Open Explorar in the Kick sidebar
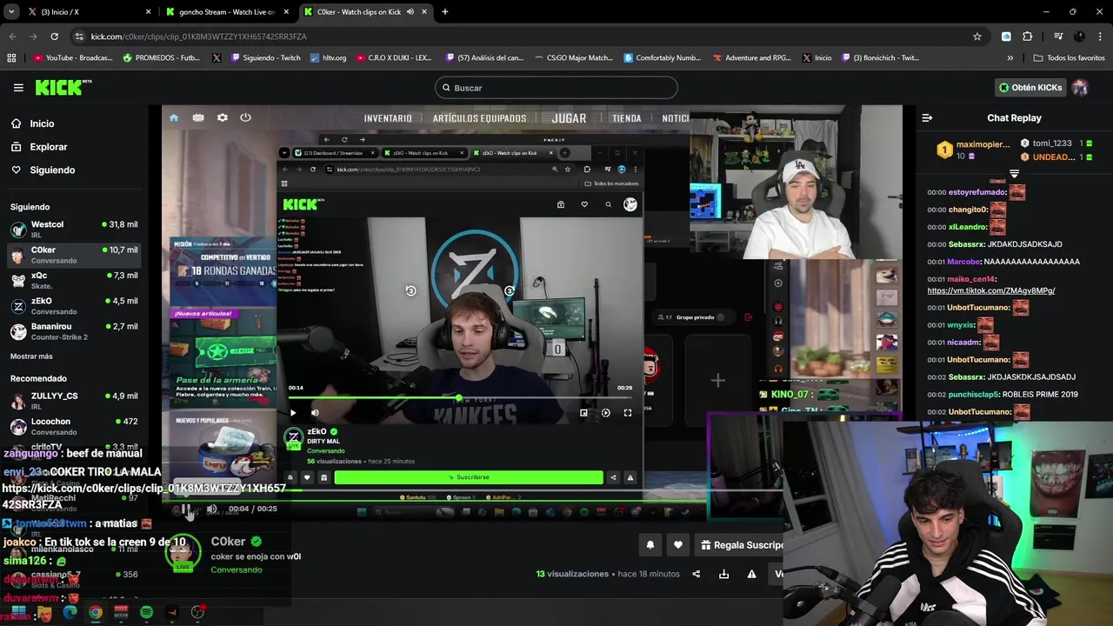1113x626 pixels. [x=49, y=147]
